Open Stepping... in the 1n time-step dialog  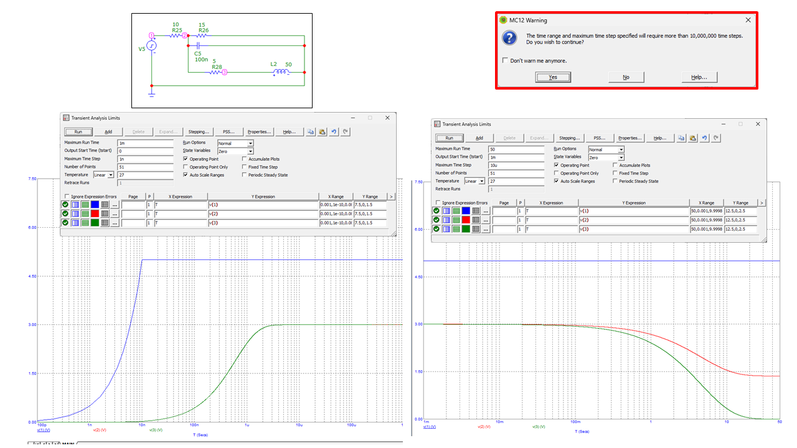[x=199, y=132]
